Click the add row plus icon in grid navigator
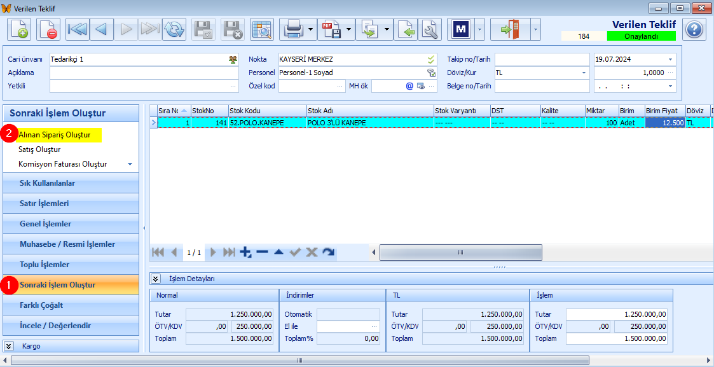Image resolution: width=714 pixels, height=367 pixels. click(246, 253)
